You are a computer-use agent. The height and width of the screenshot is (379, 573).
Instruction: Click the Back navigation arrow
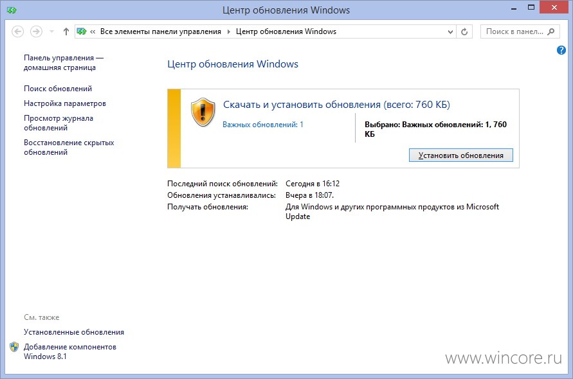click(x=18, y=31)
